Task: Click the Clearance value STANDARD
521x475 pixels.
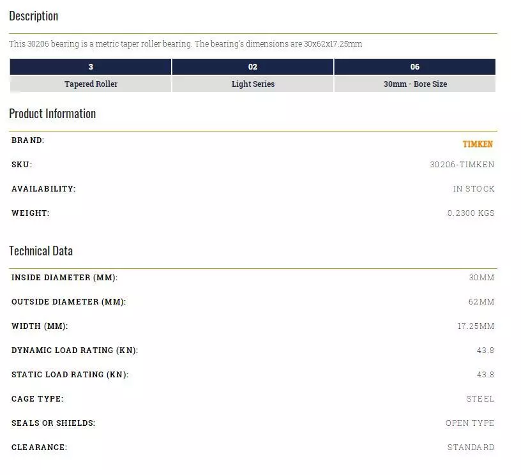Action: pos(471,448)
